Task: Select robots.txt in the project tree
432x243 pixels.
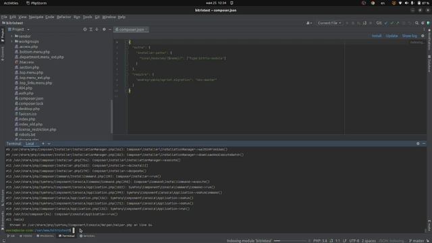Action: click(x=25, y=134)
